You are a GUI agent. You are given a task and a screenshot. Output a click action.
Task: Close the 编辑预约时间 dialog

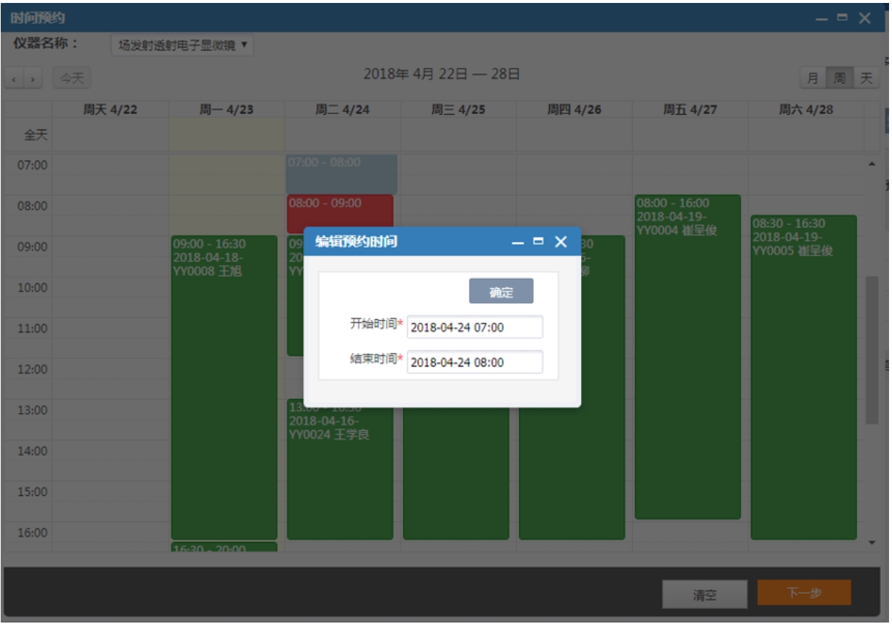(561, 241)
